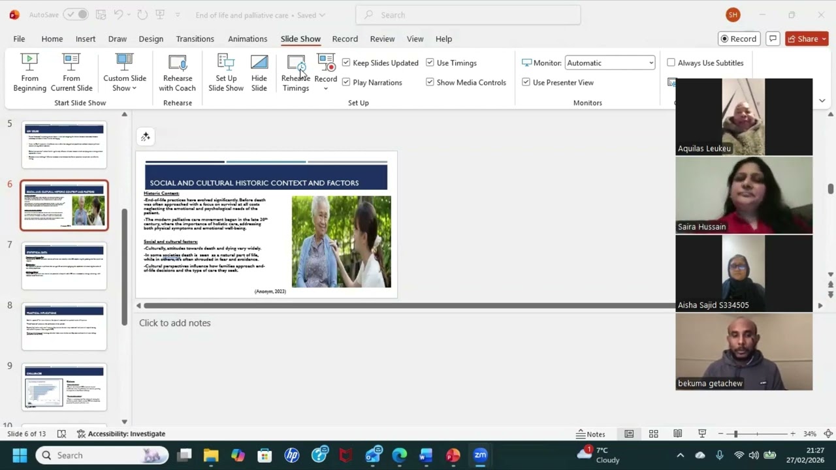
Task: Open Set Up Slide Show dialog
Action: point(226,72)
